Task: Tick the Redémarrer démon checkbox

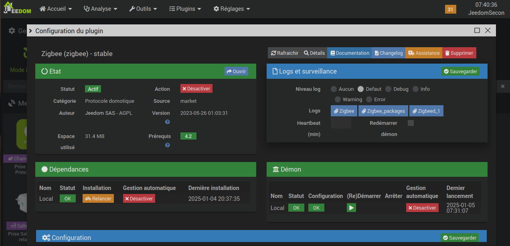Action: coord(411,123)
